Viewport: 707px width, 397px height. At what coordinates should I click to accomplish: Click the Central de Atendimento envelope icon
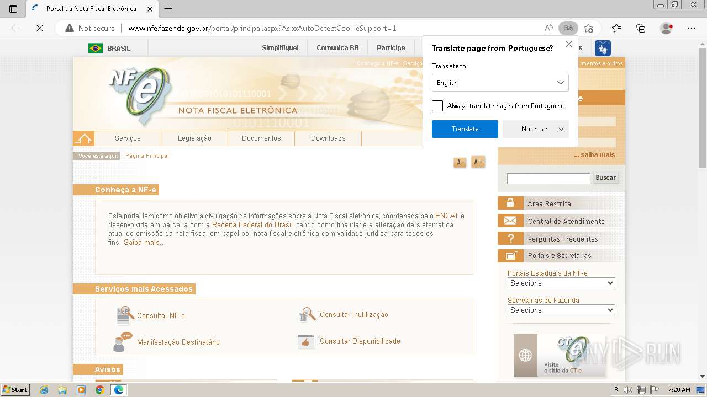coord(510,221)
